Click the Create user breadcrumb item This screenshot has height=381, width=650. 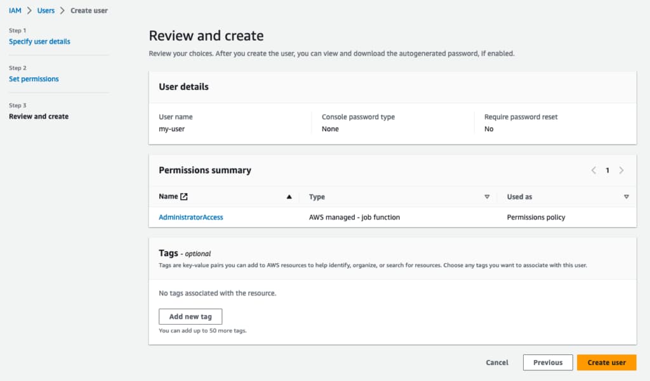pos(89,11)
